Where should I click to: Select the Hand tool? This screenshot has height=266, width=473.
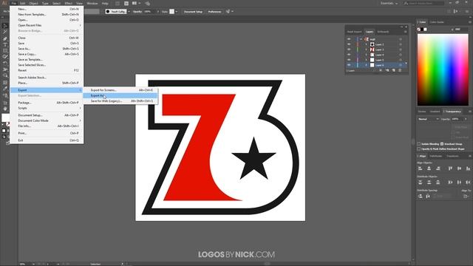click(5, 109)
